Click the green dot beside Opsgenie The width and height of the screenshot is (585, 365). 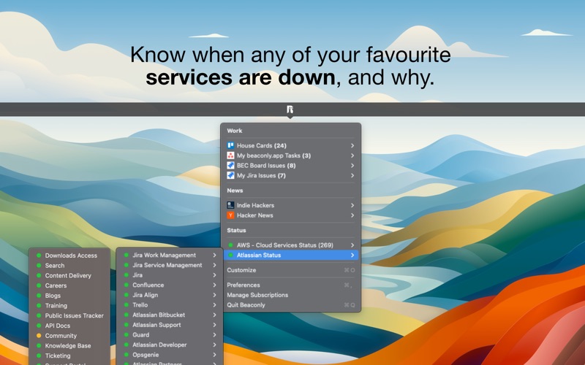126,355
